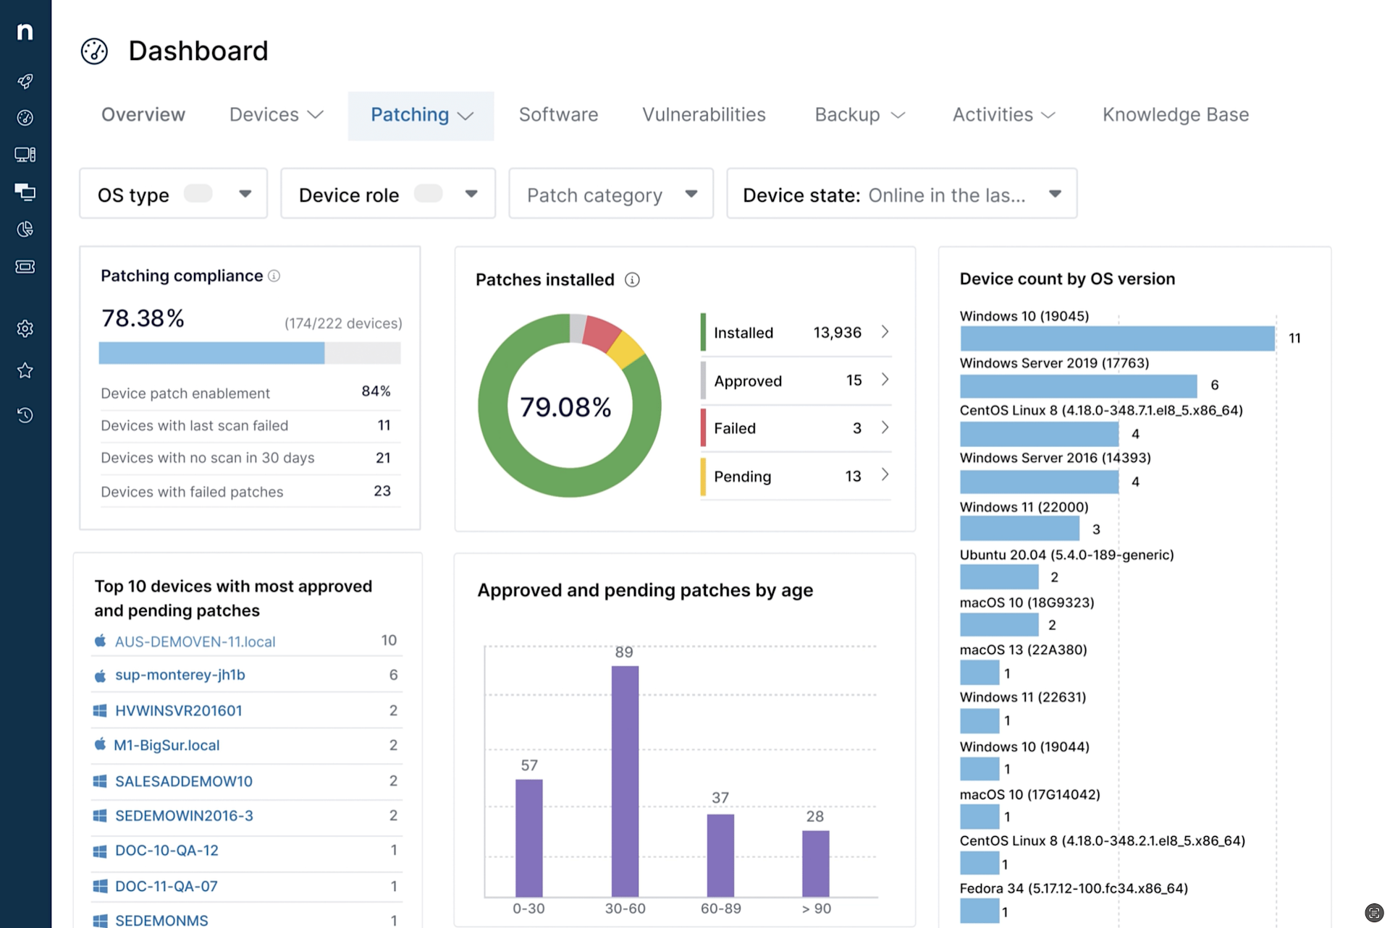Open device AUS-DEMOVEN-11.local link

click(195, 642)
